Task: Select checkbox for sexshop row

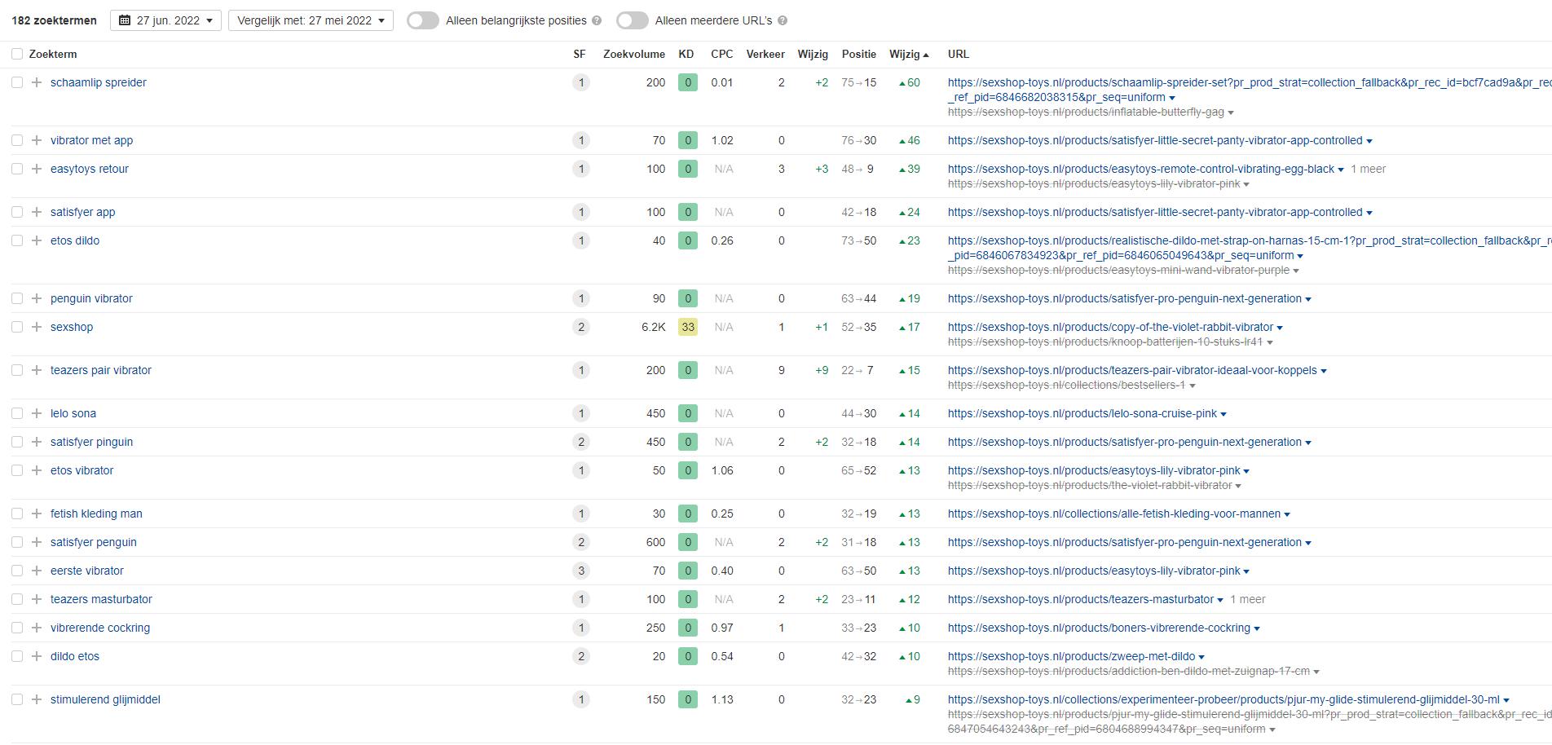Action: pos(17,327)
